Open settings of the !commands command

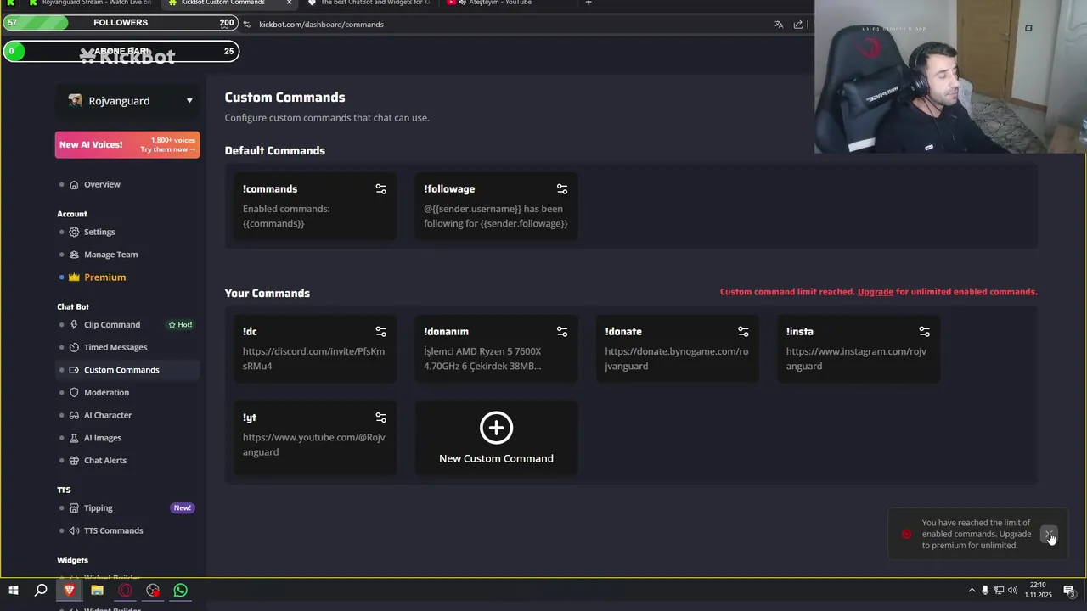pos(380,189)
